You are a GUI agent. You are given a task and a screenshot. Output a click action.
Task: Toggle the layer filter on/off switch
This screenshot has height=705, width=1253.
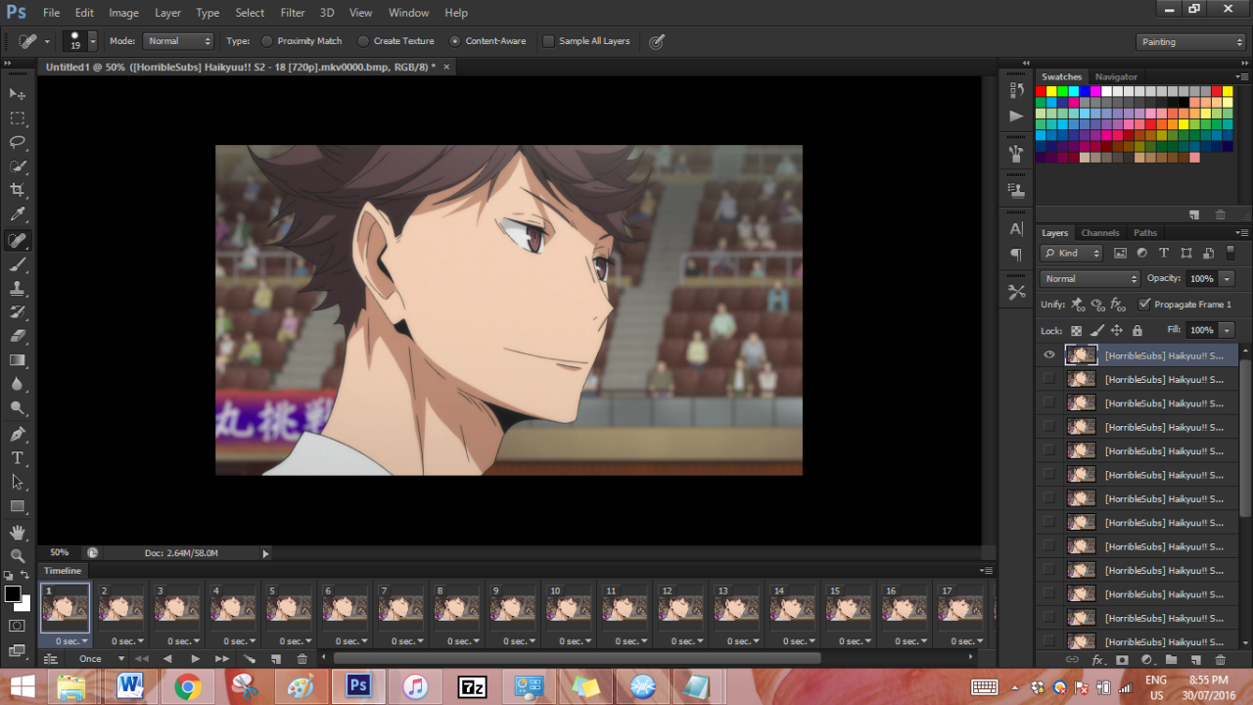[x=1230, y=254]
